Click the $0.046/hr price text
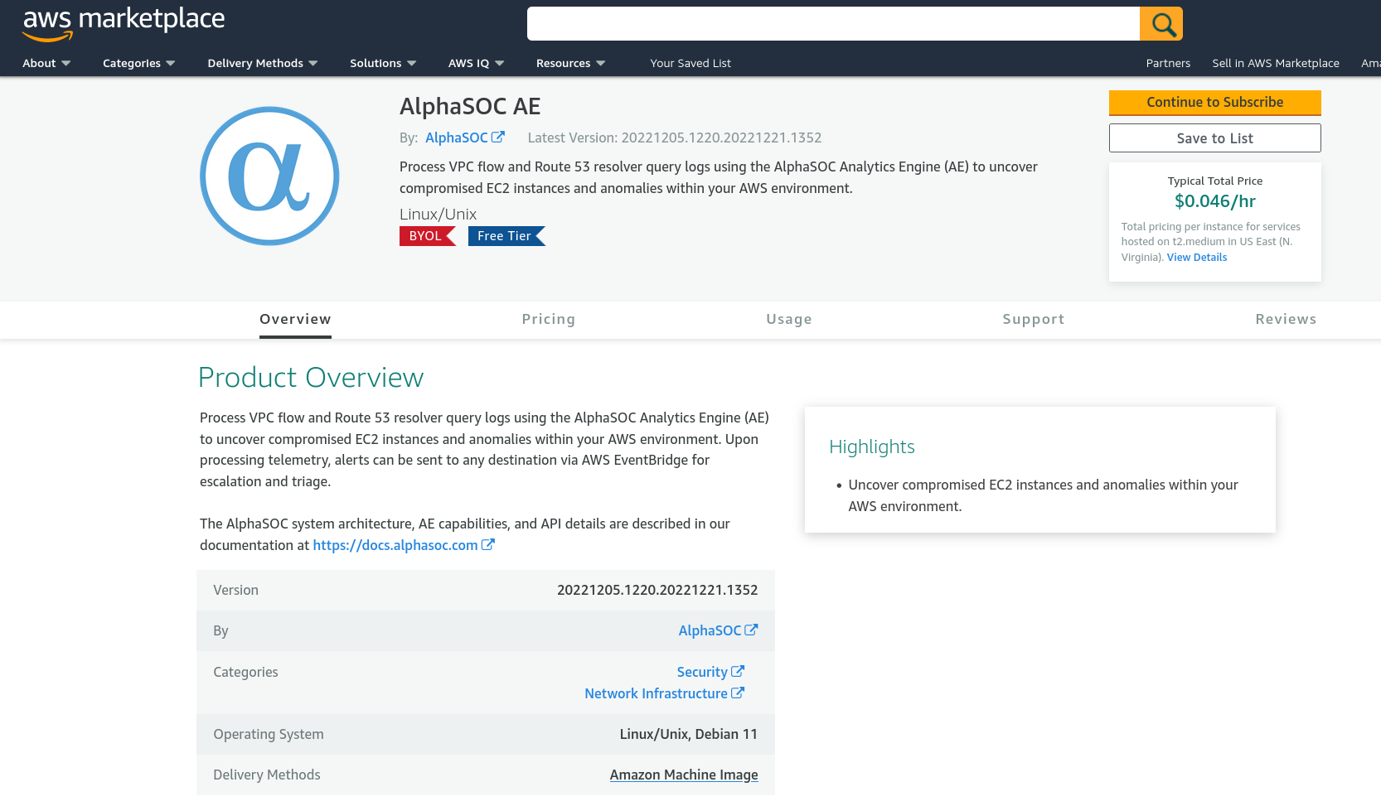The width and height of the screenshot is (1381, 811). [1214, 201]
